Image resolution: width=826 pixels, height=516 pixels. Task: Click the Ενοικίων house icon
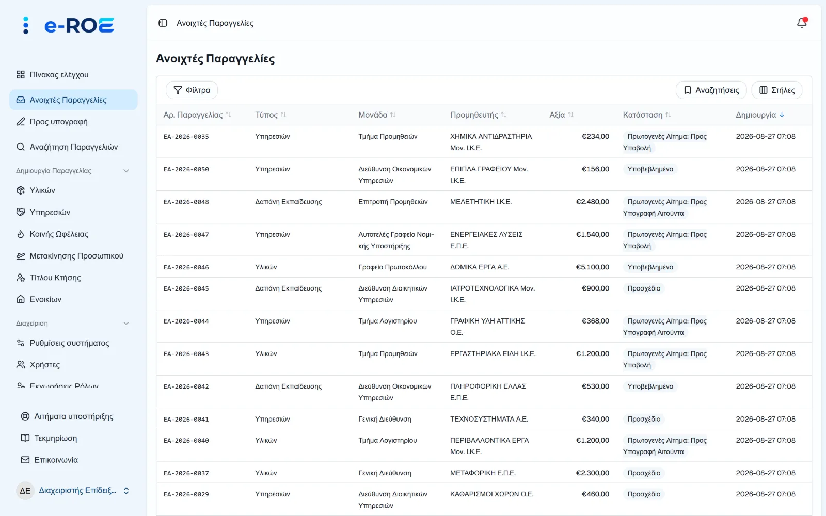click(21, 299)
